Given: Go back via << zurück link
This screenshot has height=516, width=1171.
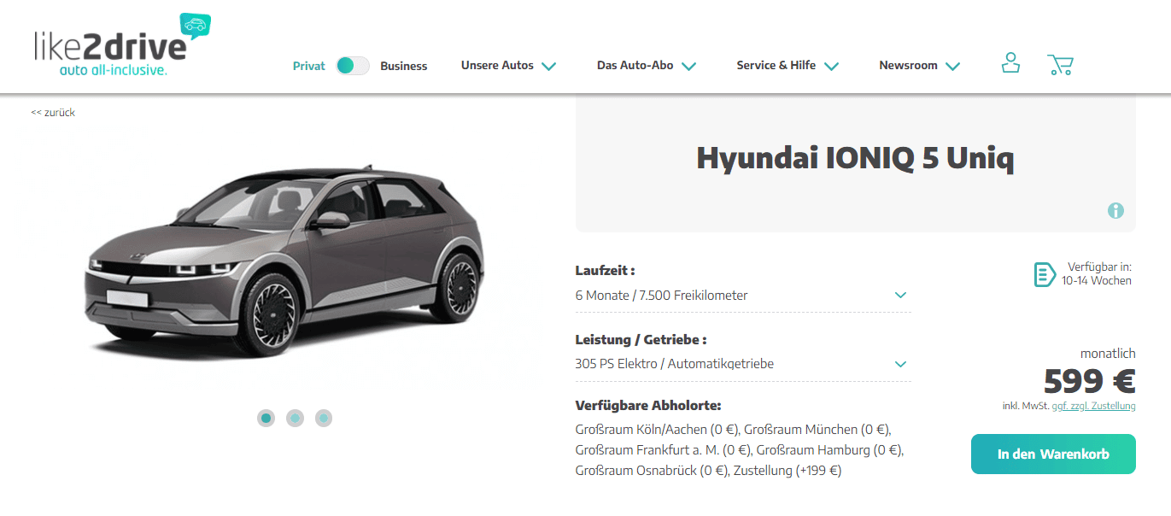Looking at the screenshot, I should tap(53, 112).
